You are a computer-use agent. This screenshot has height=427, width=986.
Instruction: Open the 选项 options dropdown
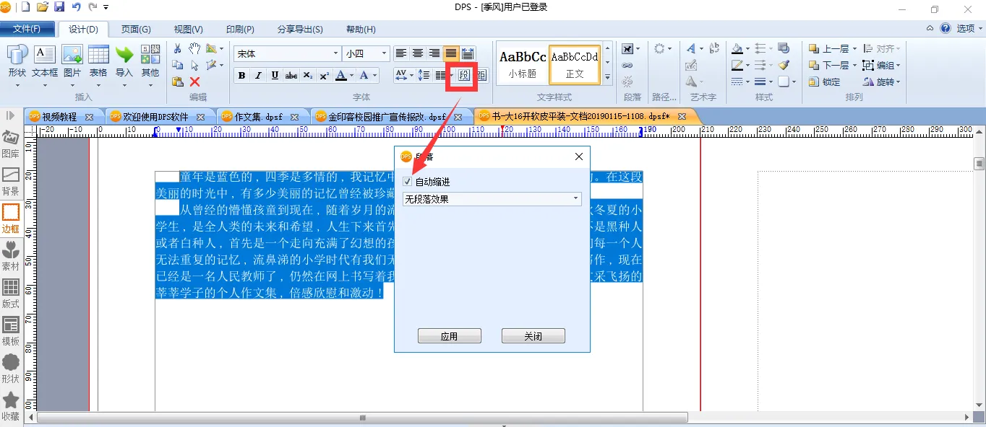[x=970, y=28]
